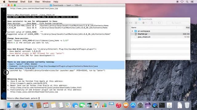Open Numbers bar chart icon
Viewport: 197px width, 110px height.
[104, 105]
